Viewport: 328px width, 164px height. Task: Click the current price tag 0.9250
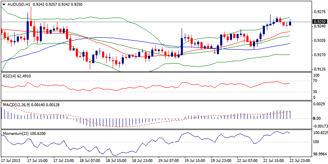[319, 22]
